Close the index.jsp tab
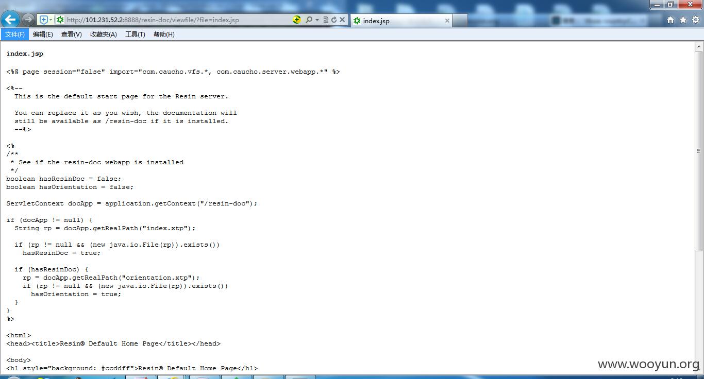 tap(447, 21)
